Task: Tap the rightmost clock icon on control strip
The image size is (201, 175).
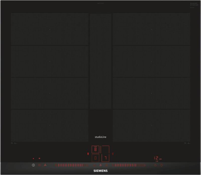Action: point(162,165)
